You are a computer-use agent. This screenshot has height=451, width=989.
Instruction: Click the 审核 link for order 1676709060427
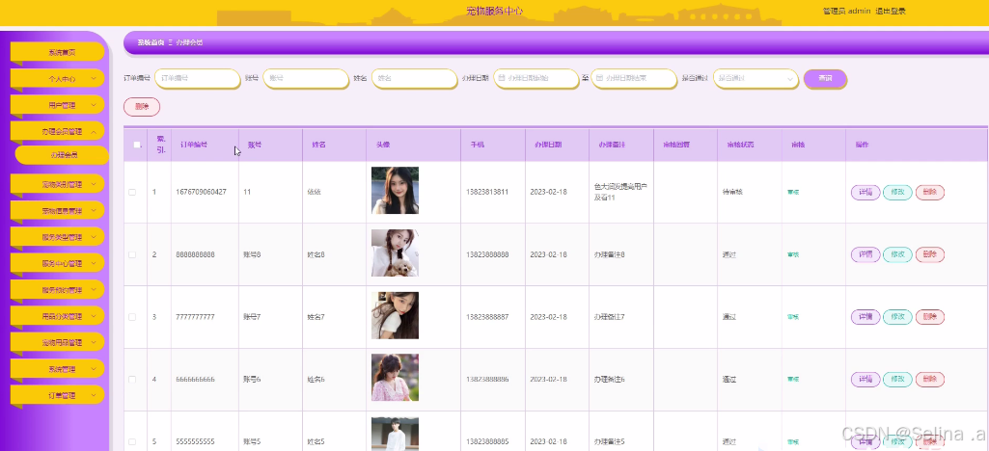coord(793,192)
